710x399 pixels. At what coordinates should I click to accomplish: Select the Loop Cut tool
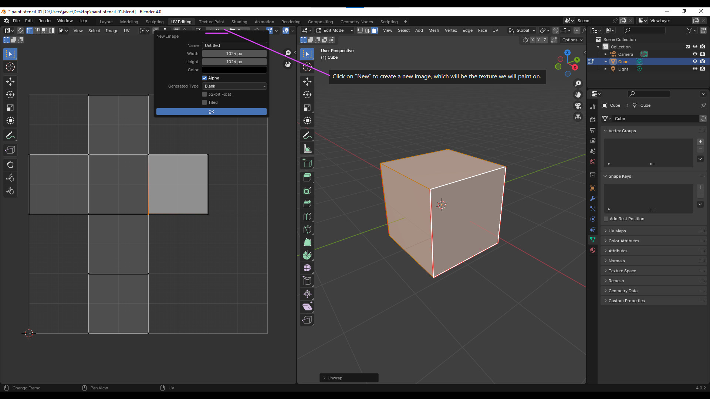pyautogui.click(x=307, y=216)
